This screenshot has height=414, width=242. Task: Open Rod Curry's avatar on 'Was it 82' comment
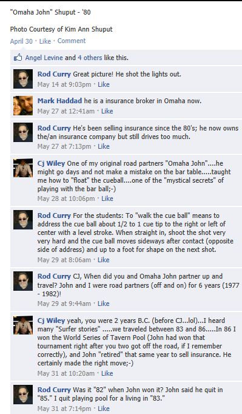click(23, 395)
